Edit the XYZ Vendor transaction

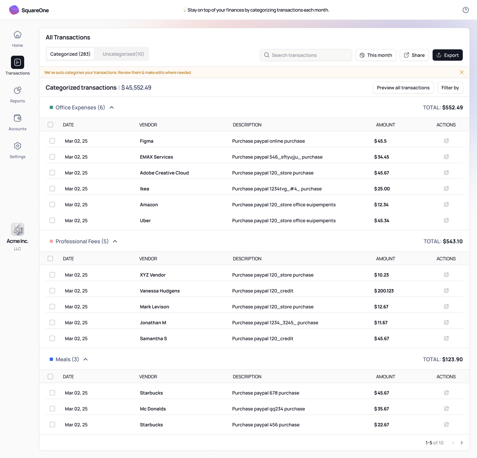tap(446, 275)
